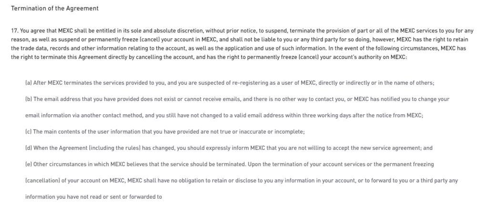This screenshot has width=488, height=215.
Task: Click the "(b)" list marker
Action: pyautogui.click(x=28, y=99)
